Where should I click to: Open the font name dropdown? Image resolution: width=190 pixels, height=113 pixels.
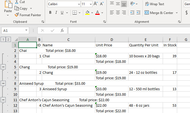coord(79,4)
